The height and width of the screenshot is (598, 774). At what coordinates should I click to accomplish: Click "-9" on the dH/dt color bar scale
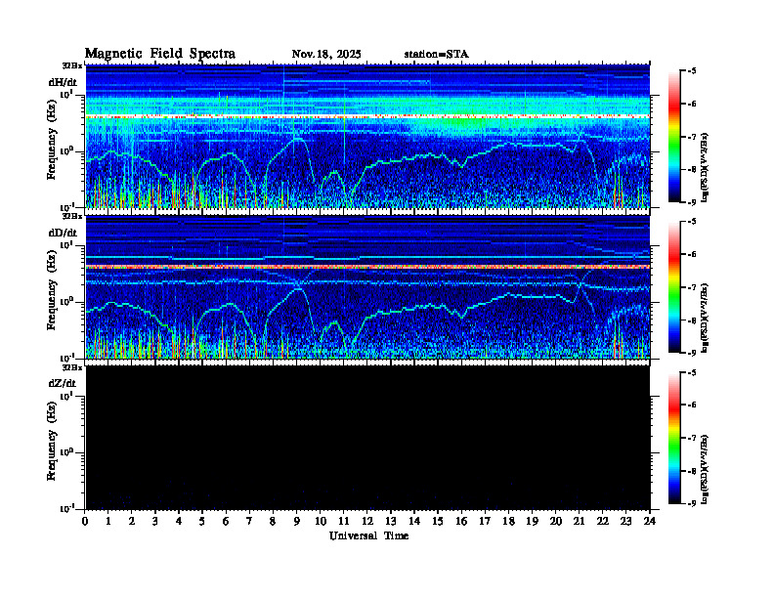(x=692, y=202)
